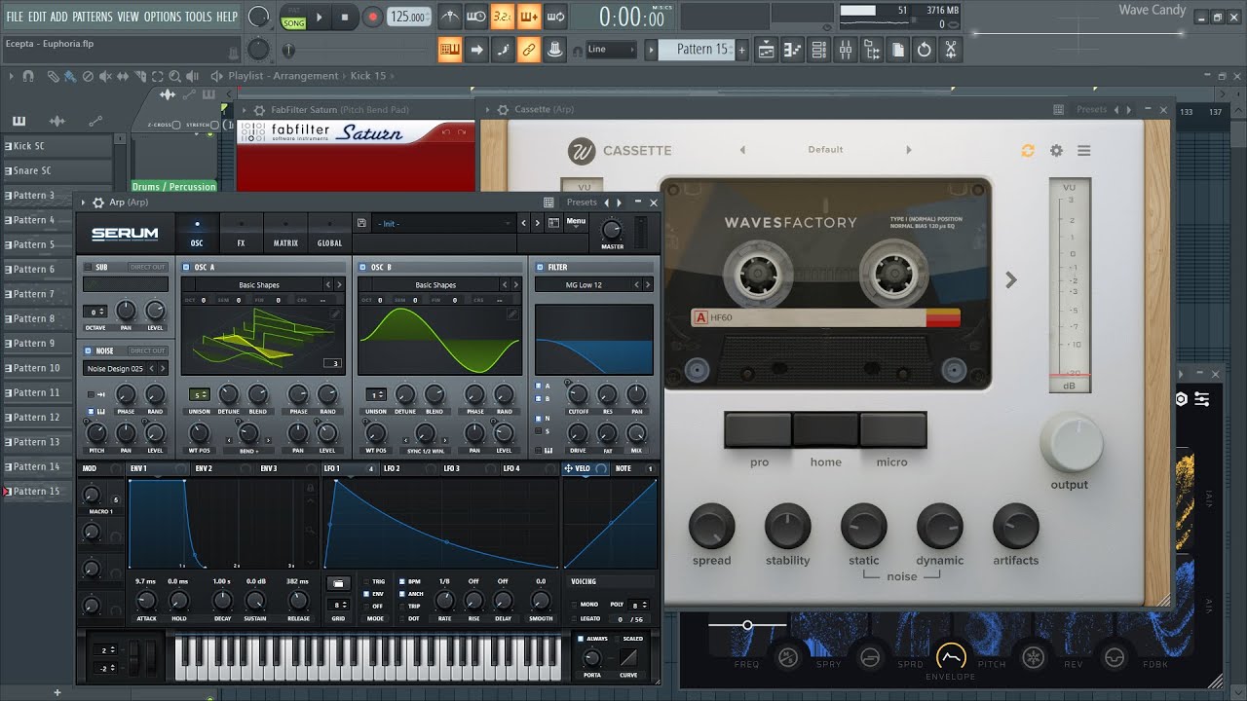Open the Cassette hamburger menu
Screen dimensions: 1247x701
[1083, 151]
